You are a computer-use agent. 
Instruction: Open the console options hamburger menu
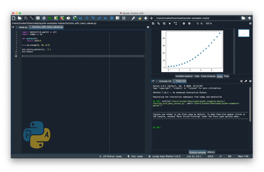(x=250, y=81)
